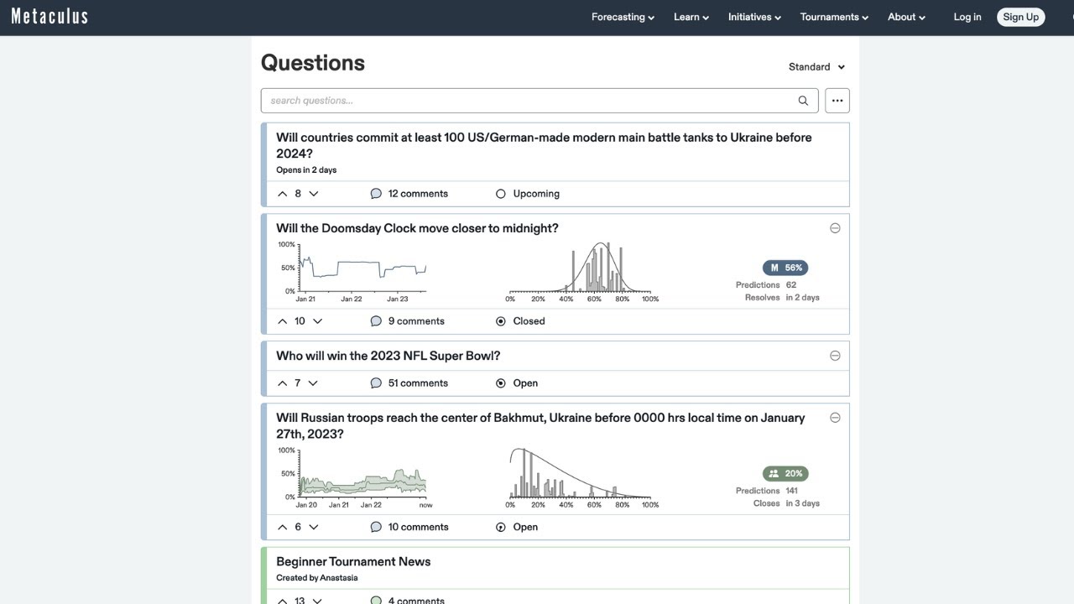Click Open status icon on Super Bowl question
The image size is (1074, 604).
point(501,383)
